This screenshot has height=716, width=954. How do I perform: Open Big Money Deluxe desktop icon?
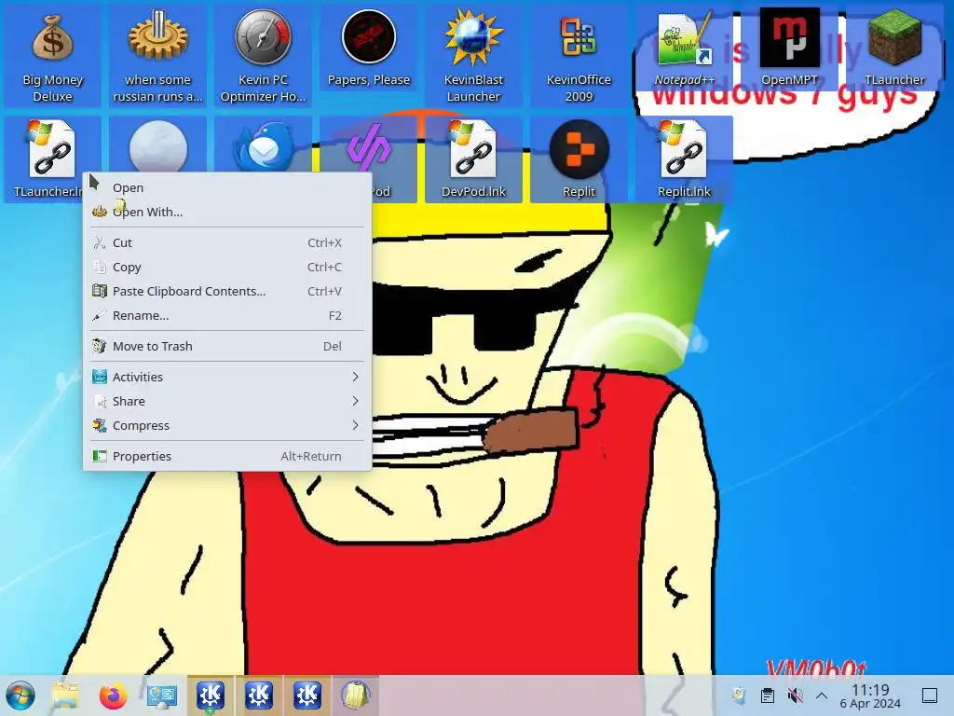pyautogui.click(x=52, y=56)
